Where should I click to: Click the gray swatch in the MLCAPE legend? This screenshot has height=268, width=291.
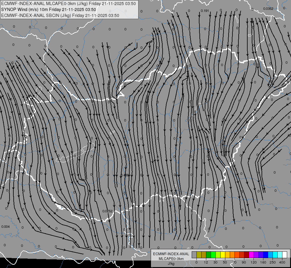[x=194, y=255]
